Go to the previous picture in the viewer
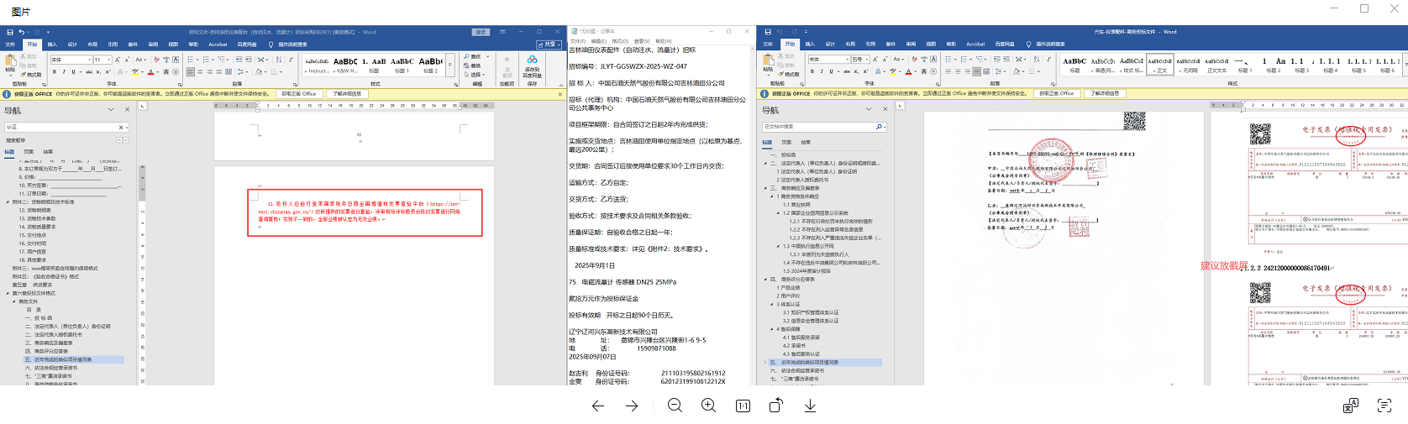Image resolution: width=1408 pixels, height=424 pixels. (597, 406)
